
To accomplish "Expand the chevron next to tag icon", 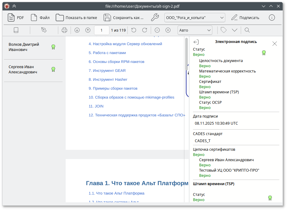I will pos(235,30).
